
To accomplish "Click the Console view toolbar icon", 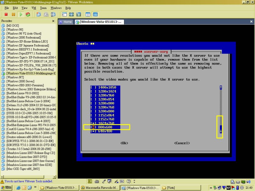I will tap(95, 14).
